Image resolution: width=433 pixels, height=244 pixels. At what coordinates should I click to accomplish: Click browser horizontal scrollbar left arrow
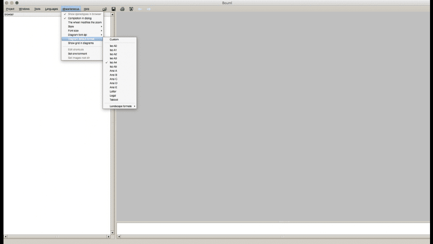(5, 237)
